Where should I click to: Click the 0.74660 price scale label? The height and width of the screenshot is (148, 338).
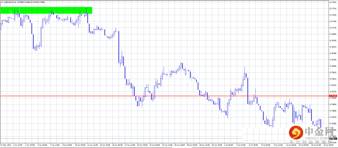pos(333,111)
